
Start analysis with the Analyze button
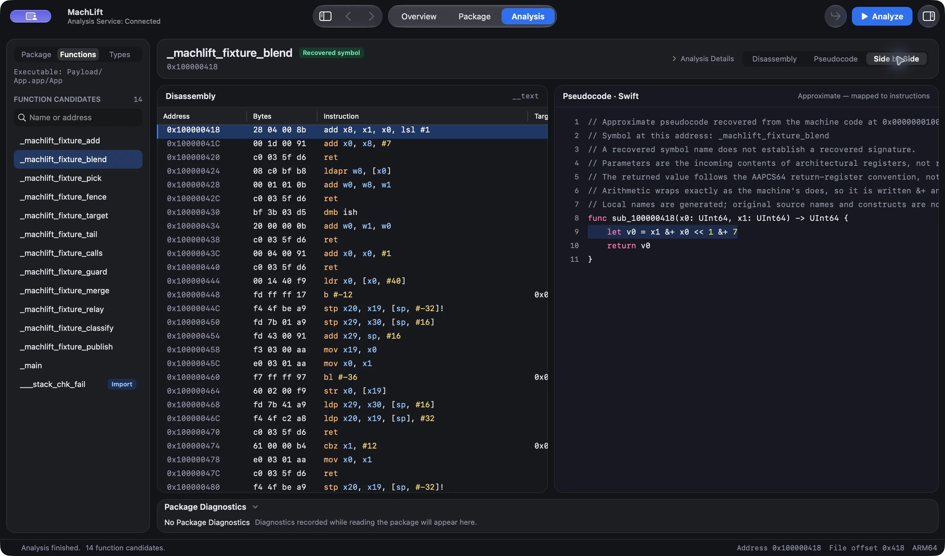(x=882, y=16)
